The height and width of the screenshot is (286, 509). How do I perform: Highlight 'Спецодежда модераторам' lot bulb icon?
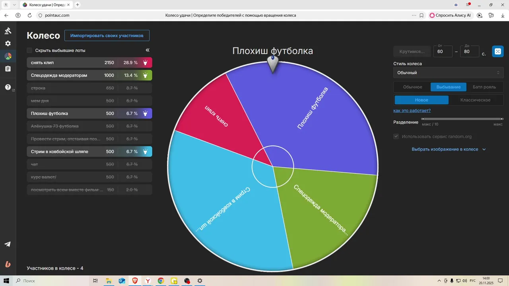145,75
